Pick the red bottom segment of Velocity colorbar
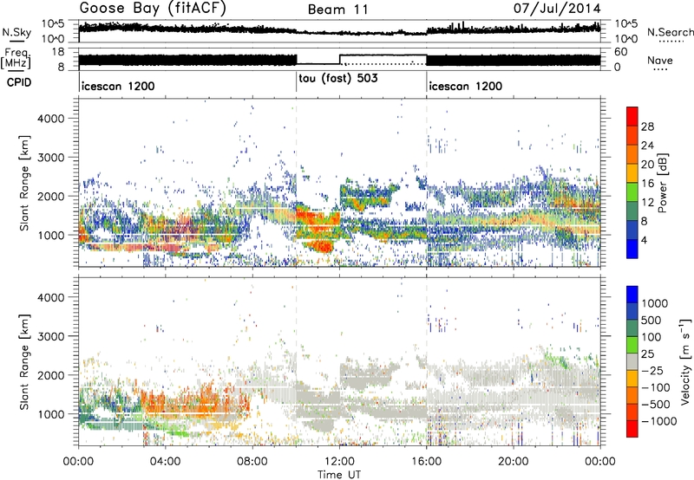This screenshot has height=480, width=694. (x=632, y=429)
